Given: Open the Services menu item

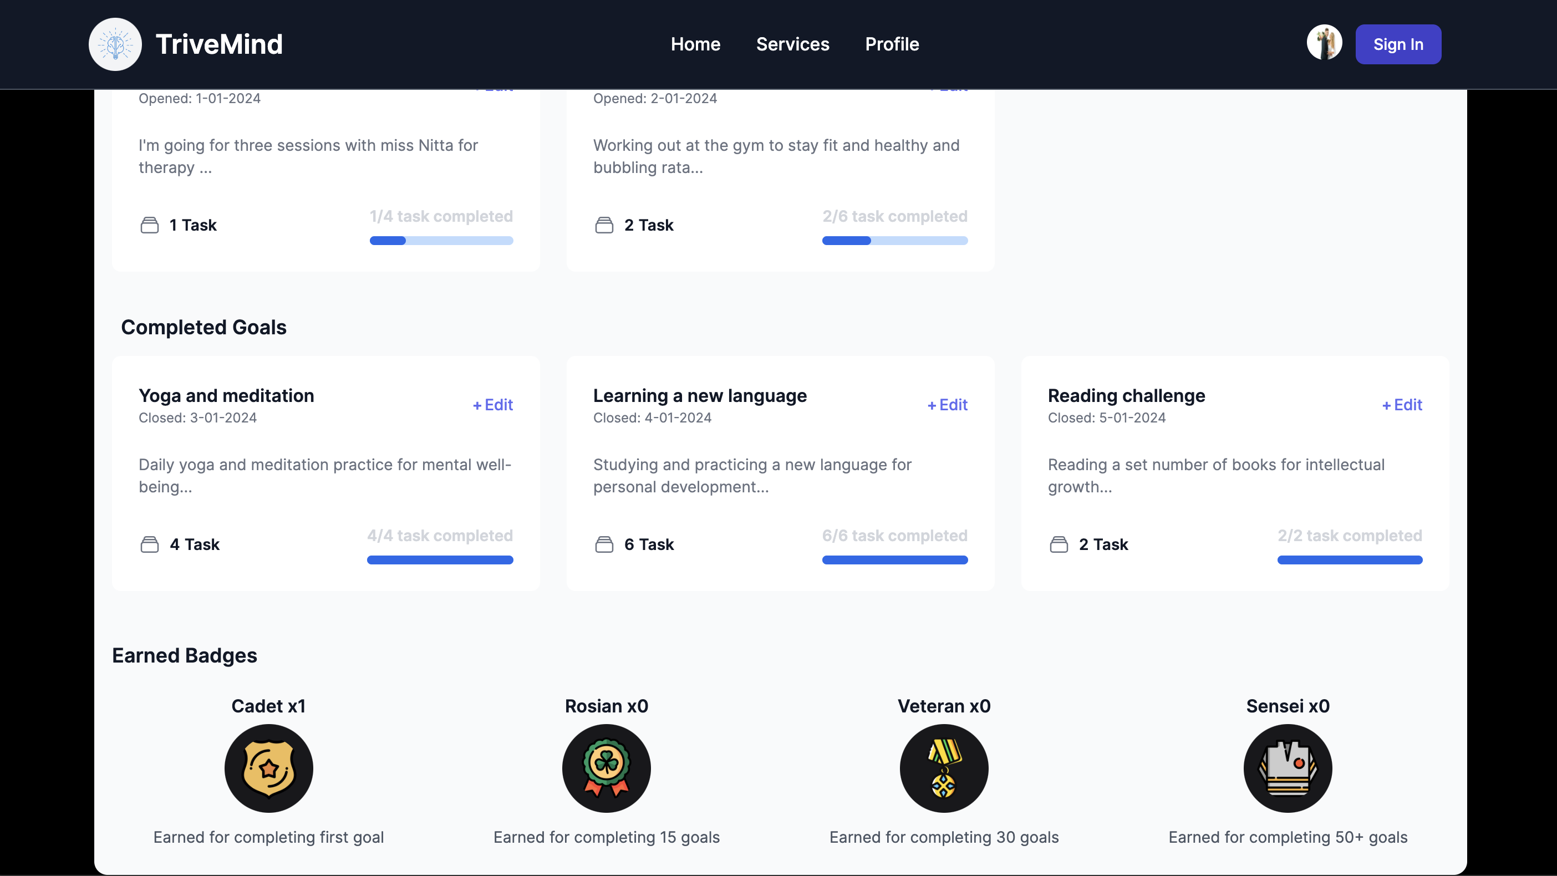Looking at the screenshot, I should 792,44.
